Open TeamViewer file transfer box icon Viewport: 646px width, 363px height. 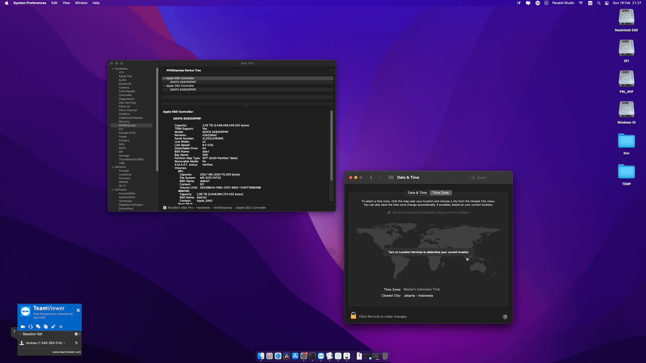(46, 327)
